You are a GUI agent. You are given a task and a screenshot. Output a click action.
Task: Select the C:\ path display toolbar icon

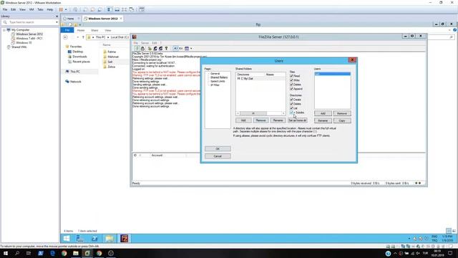(x=181, y=49)
